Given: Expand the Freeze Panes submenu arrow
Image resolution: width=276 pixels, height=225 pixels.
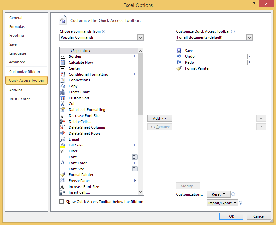Looking at the screenshot, I should tap(135, 181).
